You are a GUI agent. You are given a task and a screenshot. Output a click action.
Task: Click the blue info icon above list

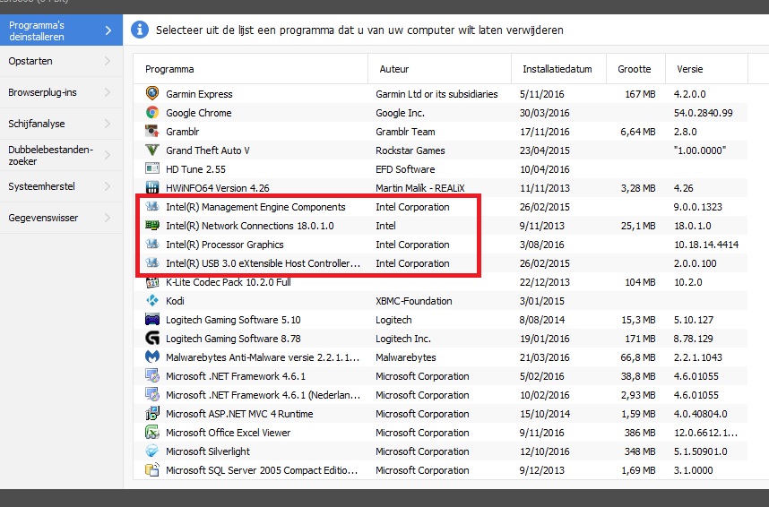140,30
